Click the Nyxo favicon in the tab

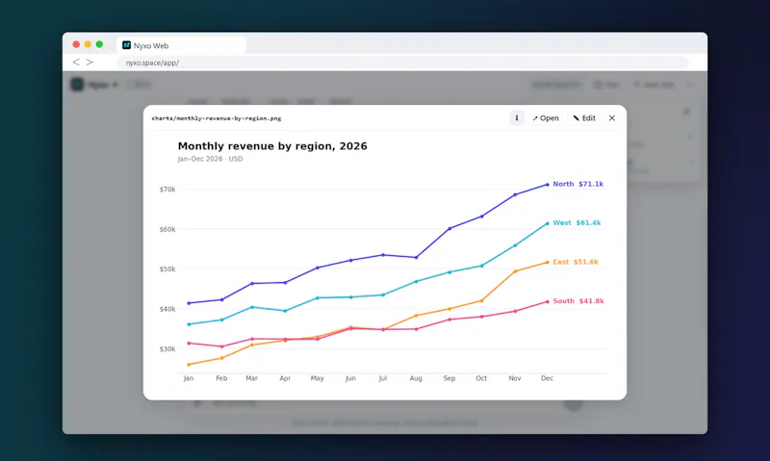126,45
